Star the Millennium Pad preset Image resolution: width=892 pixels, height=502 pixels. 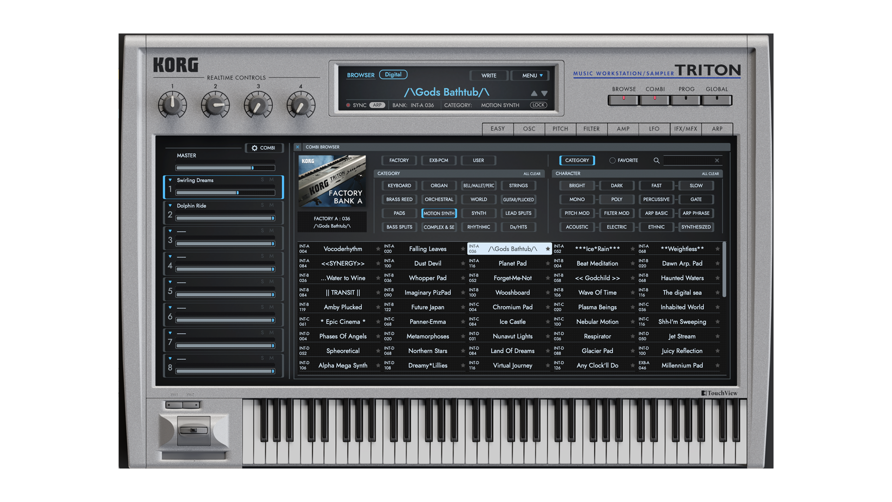tap(718, 365)
